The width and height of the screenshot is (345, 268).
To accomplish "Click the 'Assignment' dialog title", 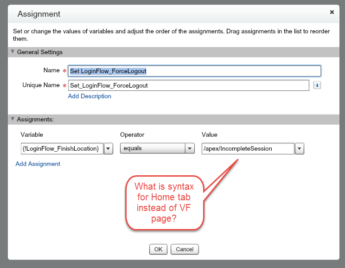I will pos(39,14).
